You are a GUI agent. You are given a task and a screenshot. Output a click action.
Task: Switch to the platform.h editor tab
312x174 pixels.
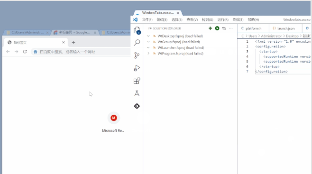click(253, 28)
